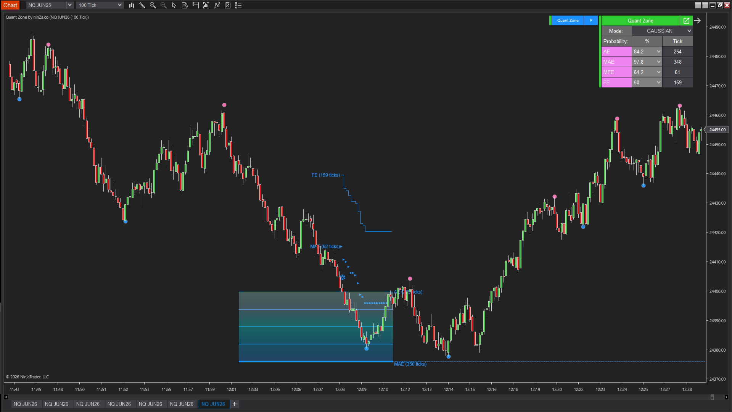
Task: Switch to the first NQ JUN26 tab
Action: click(x=25, y=404)
